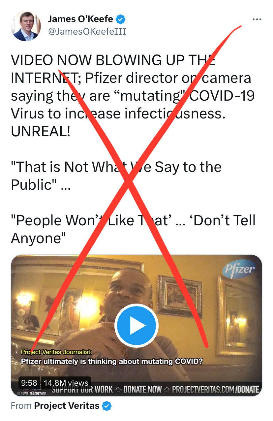Click the verified badge next to Project Veritas
The image size is (273, 421).
(x=106, y=406)
